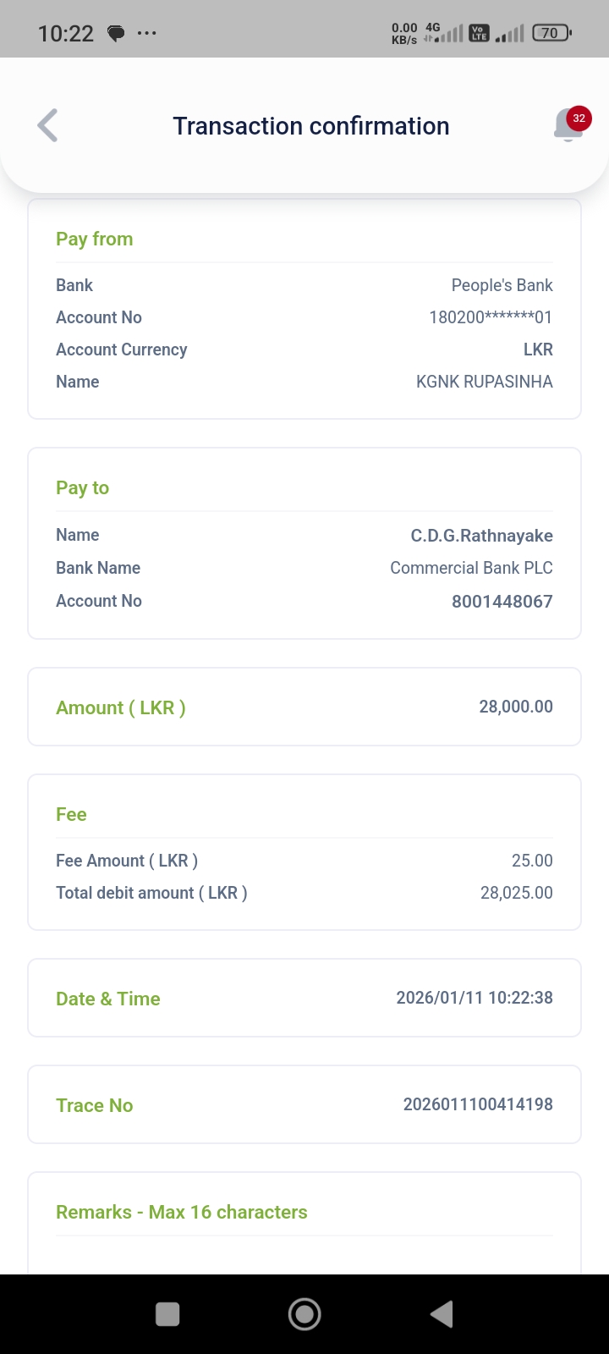609x1354 pixels.
Task: Tap the amount value 28,000.00
Action: pos(516,707)
